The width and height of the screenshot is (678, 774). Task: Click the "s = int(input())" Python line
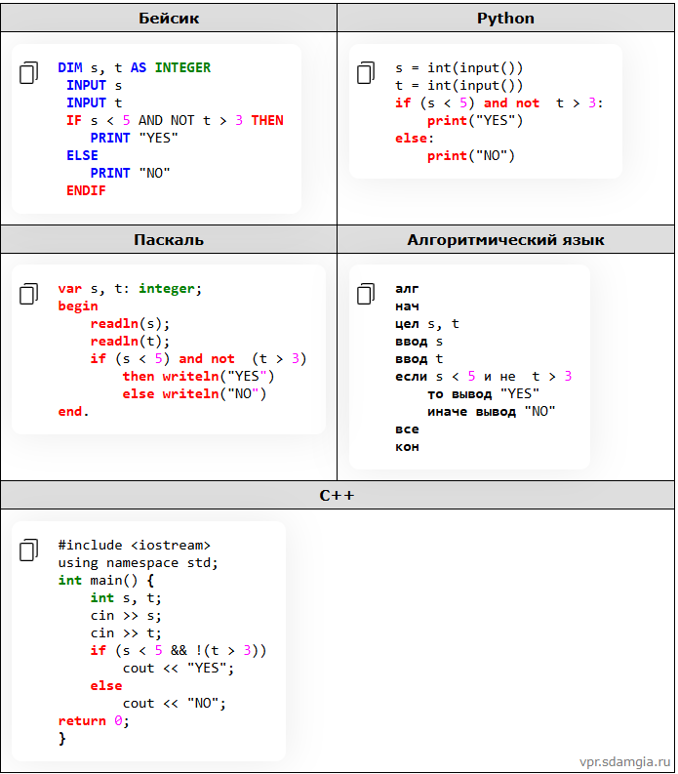click(459, 67)
